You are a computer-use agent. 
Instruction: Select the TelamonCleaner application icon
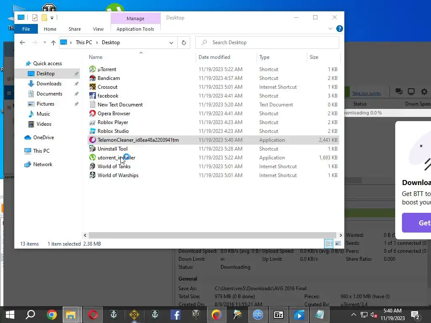click(92, 140)
